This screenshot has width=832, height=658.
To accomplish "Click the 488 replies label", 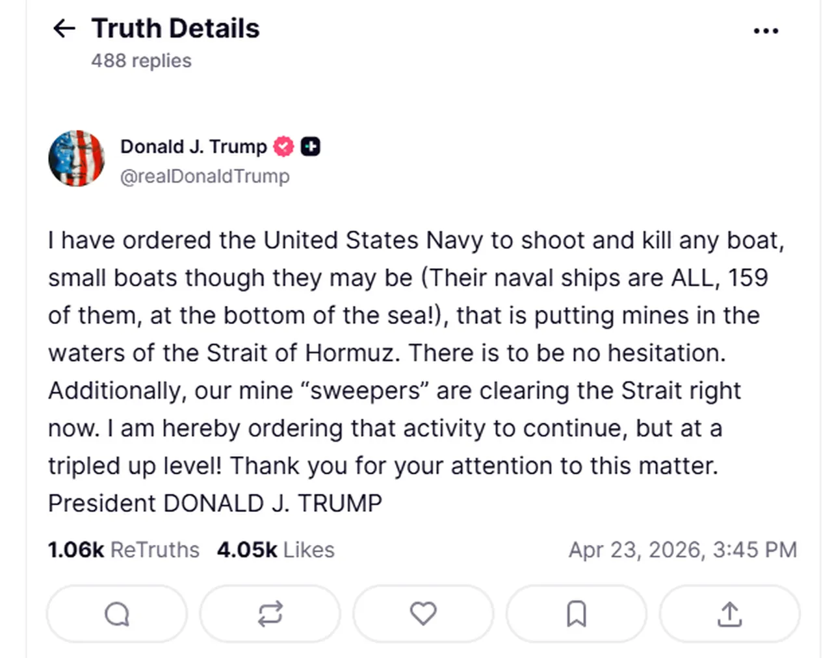I will coord(140,60).
